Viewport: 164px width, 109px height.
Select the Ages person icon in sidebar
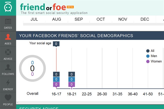8,37
